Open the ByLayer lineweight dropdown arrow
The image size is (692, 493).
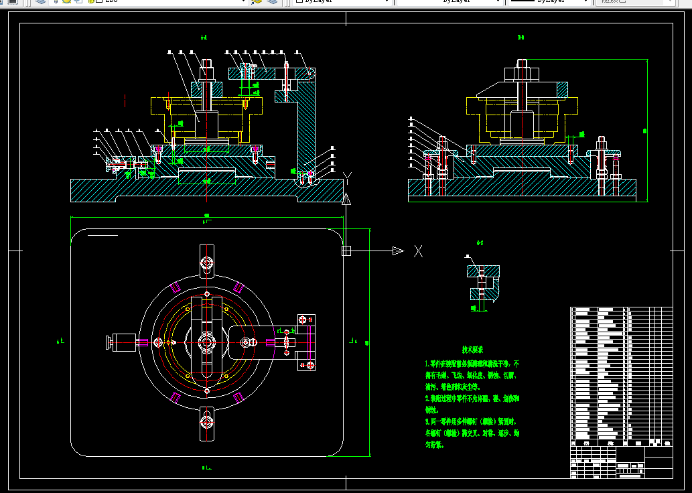pos(586,1)
